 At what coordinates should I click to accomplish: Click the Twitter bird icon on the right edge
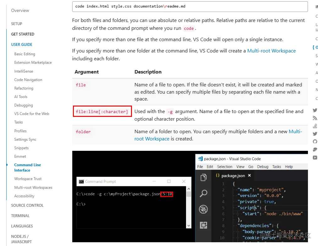point(315,110)
